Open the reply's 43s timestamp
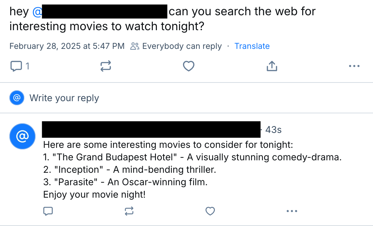 click(x=273, y=129)
